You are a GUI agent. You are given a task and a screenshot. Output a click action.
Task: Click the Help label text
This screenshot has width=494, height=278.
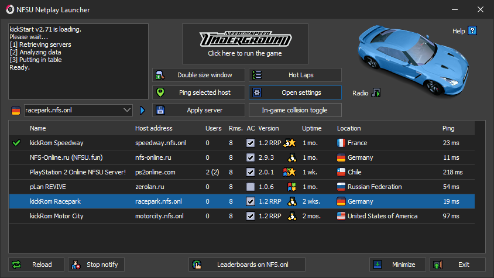pyautogui.click(x=459, y=31)
